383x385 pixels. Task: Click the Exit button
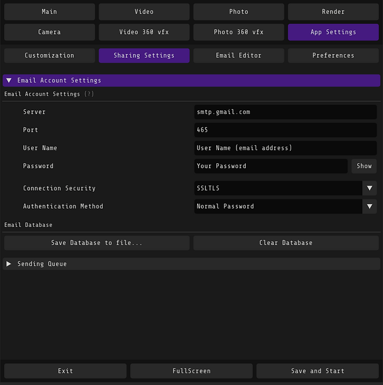(65, 371)
